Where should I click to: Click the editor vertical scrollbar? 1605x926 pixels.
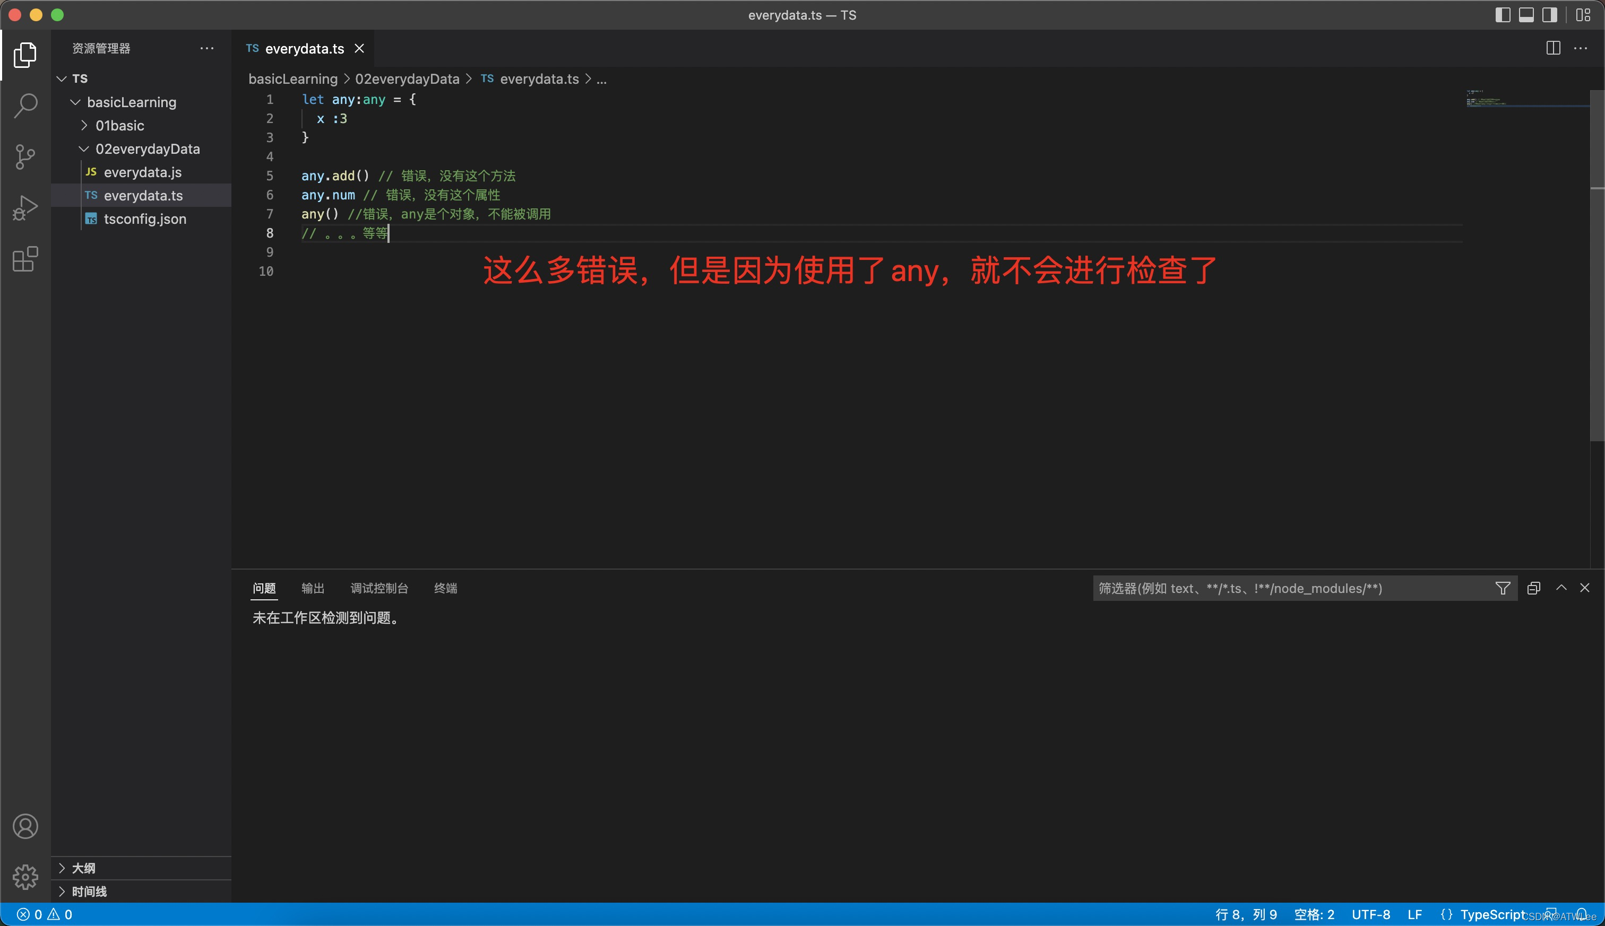pos(1597,265)
